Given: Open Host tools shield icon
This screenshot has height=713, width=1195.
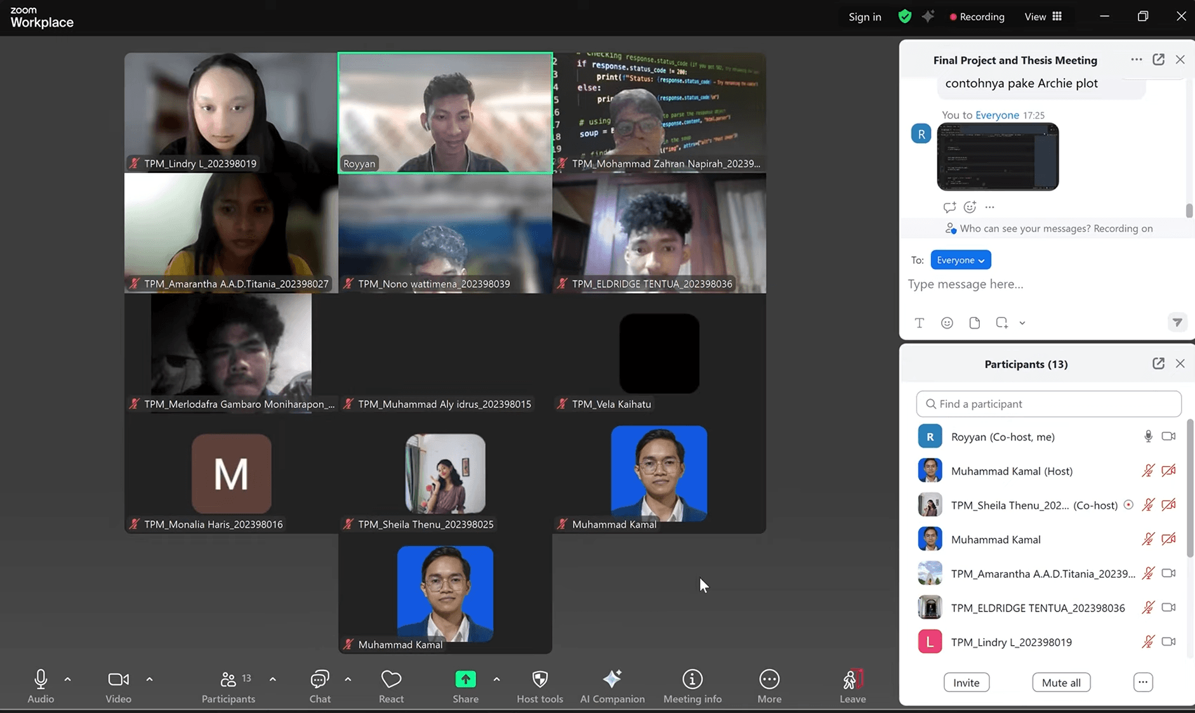Looking at the screenshot, I should pos(539,686).
